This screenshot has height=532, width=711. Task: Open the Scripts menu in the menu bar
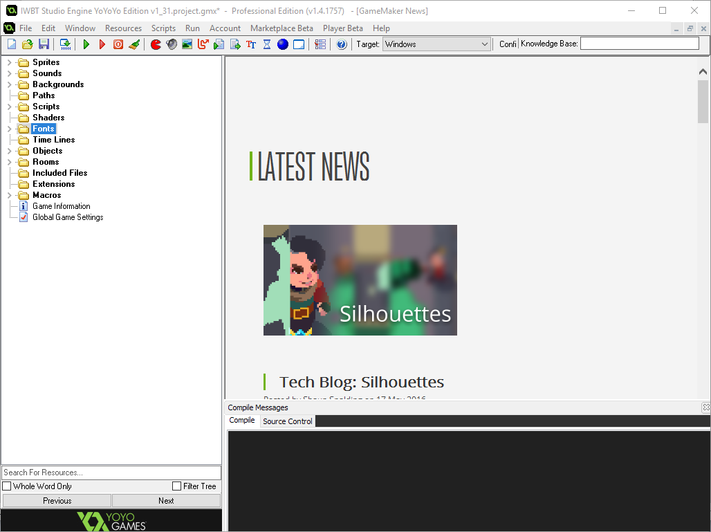pyautogui.click(x=163, y=28)
